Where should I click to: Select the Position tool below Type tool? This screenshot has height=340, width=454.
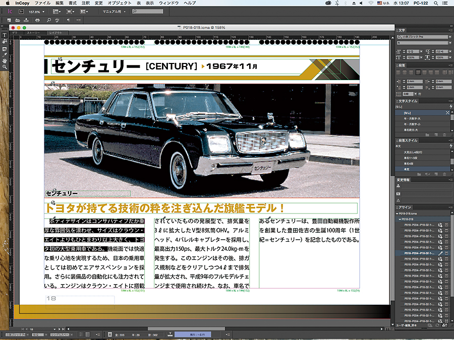pos(5,42)
